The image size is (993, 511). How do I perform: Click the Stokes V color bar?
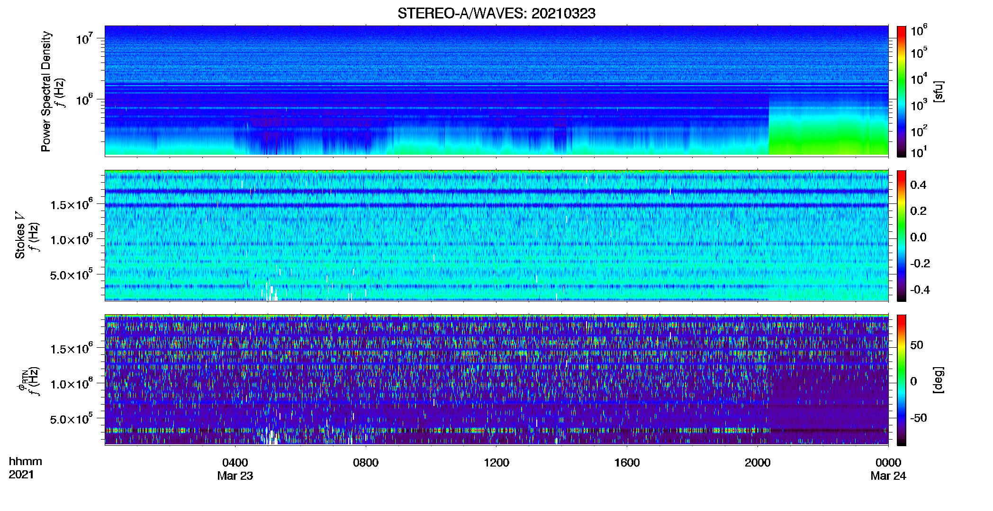(901, 236)
